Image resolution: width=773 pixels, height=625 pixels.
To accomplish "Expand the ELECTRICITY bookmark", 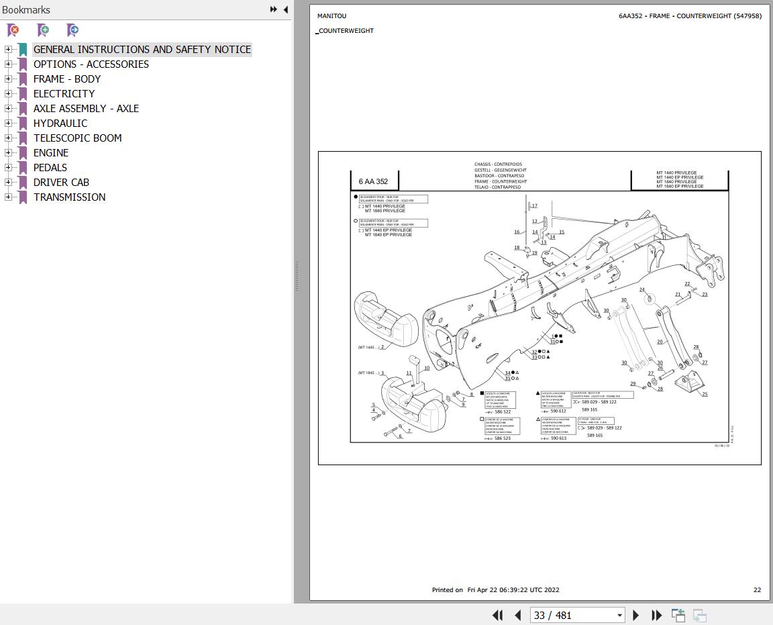I will pyautogui.click(x=7, y=93).
